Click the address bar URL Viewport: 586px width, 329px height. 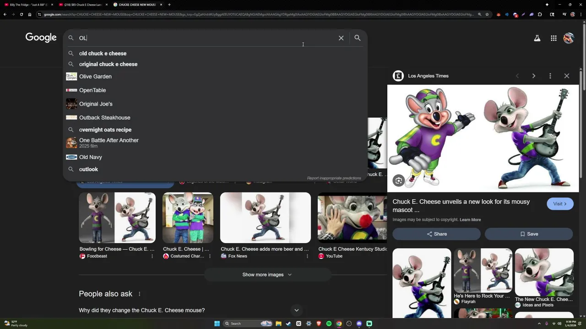click(x=259, y=15)
